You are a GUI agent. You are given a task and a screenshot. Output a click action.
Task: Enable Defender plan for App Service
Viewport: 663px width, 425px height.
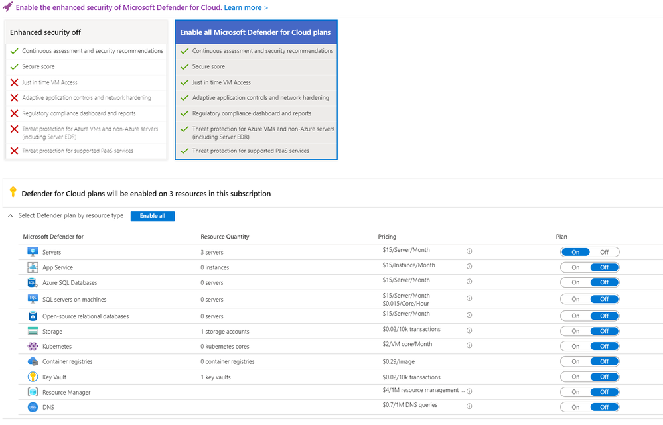click(575, 267)
